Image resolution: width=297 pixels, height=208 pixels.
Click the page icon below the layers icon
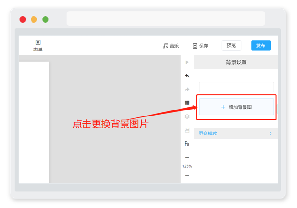[187, 130]
